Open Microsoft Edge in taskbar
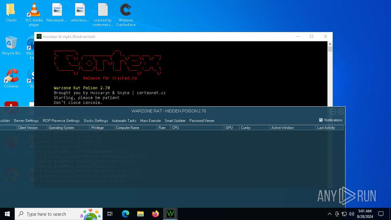Image resolution: width=391 pixels, height=220 pixels. click(126, 214)
